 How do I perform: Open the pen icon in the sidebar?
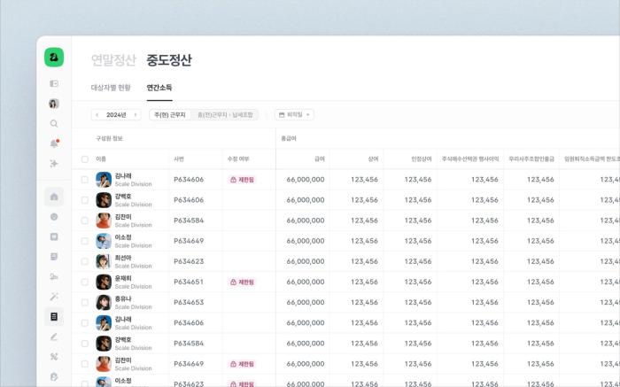[54, 337]
